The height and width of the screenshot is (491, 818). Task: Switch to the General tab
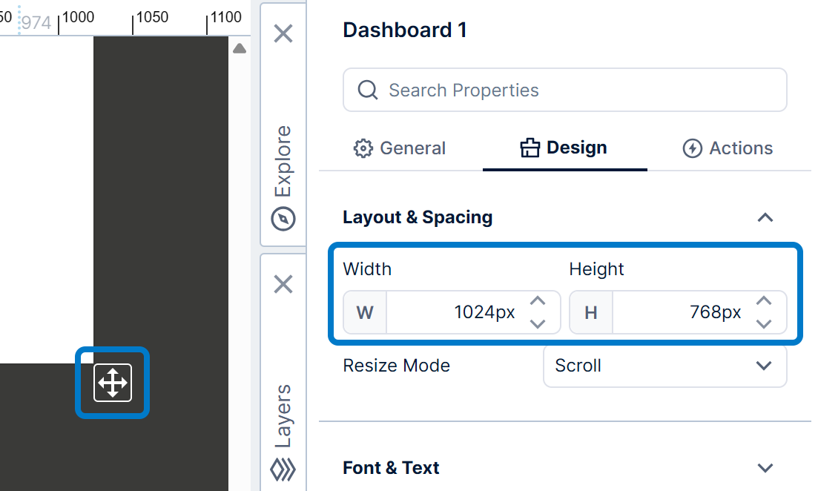click(400, 148)
